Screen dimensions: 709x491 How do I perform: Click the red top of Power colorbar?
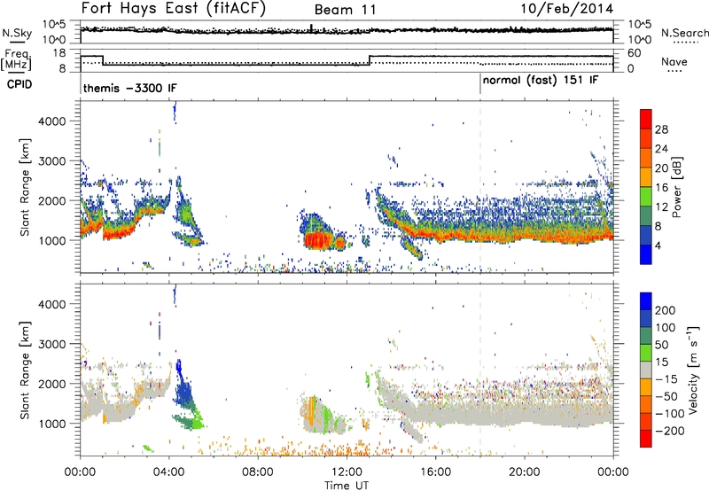point(646,118)
